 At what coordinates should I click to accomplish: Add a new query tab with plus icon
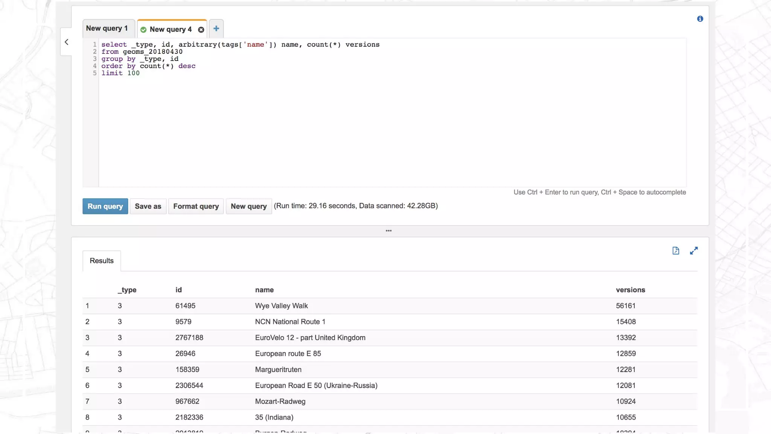click(x=216, y=29)
